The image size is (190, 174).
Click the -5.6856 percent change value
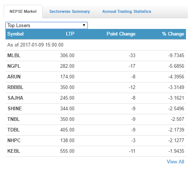click(x=176, y=66)
